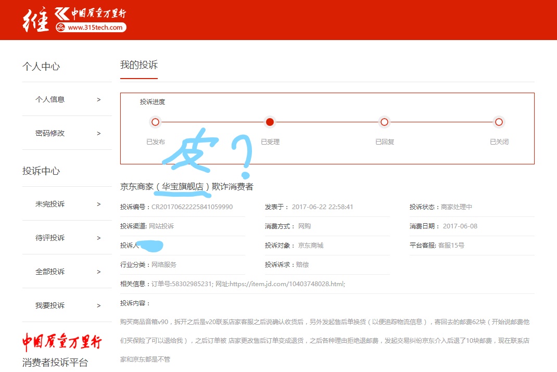Click consumption date 2017-06-08
557x372 pixels.
460,226
